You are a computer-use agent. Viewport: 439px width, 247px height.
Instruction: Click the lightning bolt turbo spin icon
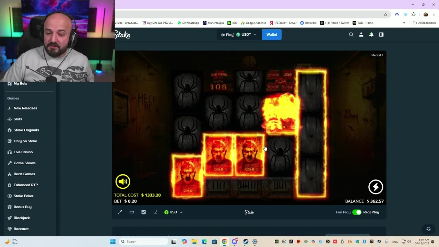[x=376, y=187]
